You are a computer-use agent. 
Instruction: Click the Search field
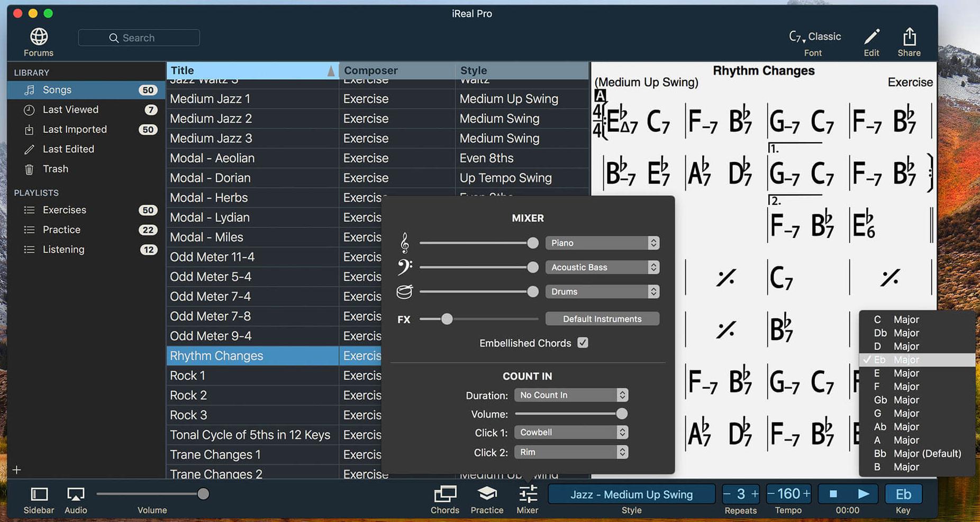139,38
